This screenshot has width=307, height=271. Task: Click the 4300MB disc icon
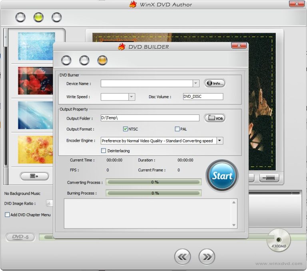[x=279, y=240]
